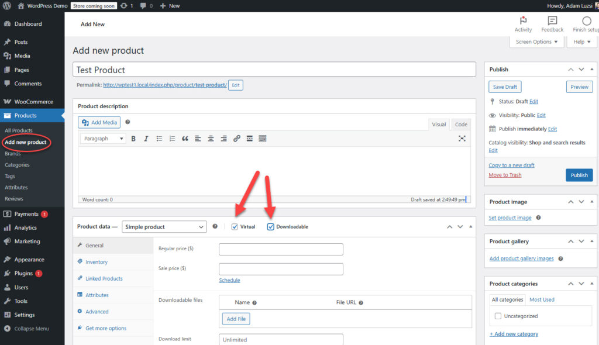Click Save Draft
599x345 pixels.
pyautogui.click(x=505, y=87)
